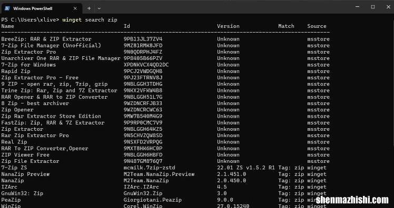Click version '2.1.451.0'
The height and width of the screenshot is (208, 394).
pyautogui.click(x=231, y=174)
